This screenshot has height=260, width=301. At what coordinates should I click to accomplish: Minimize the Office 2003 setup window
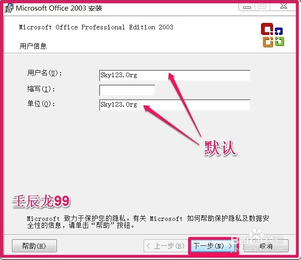tap(247, 7)
